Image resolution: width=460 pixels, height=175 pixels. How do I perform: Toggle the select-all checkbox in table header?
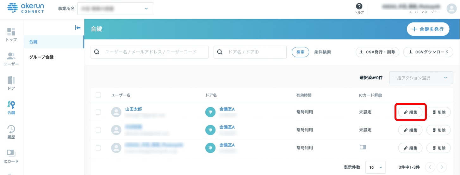click(98, 95)
